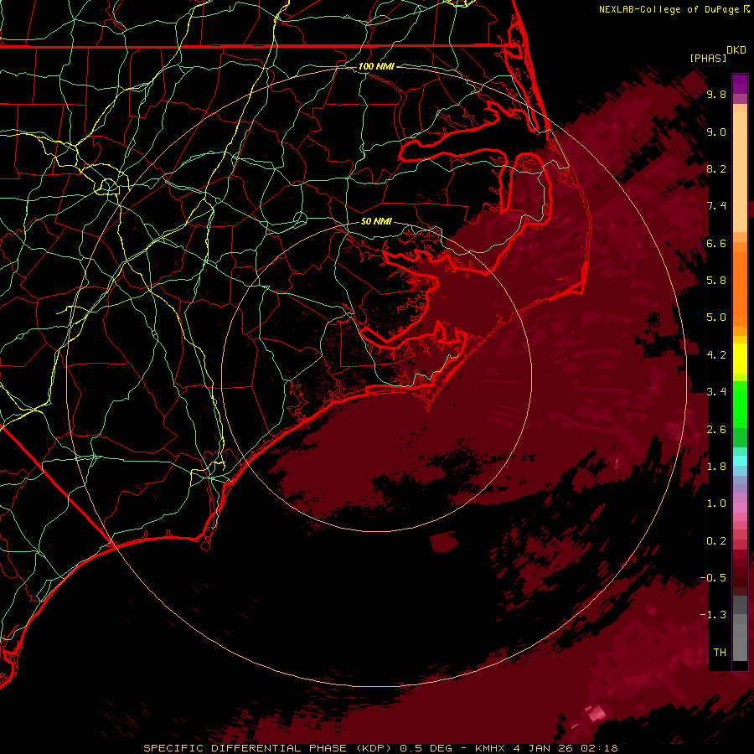Click the 1.0 legend value
The width and height of the screenshot is (754, 754).
(716, 504)
